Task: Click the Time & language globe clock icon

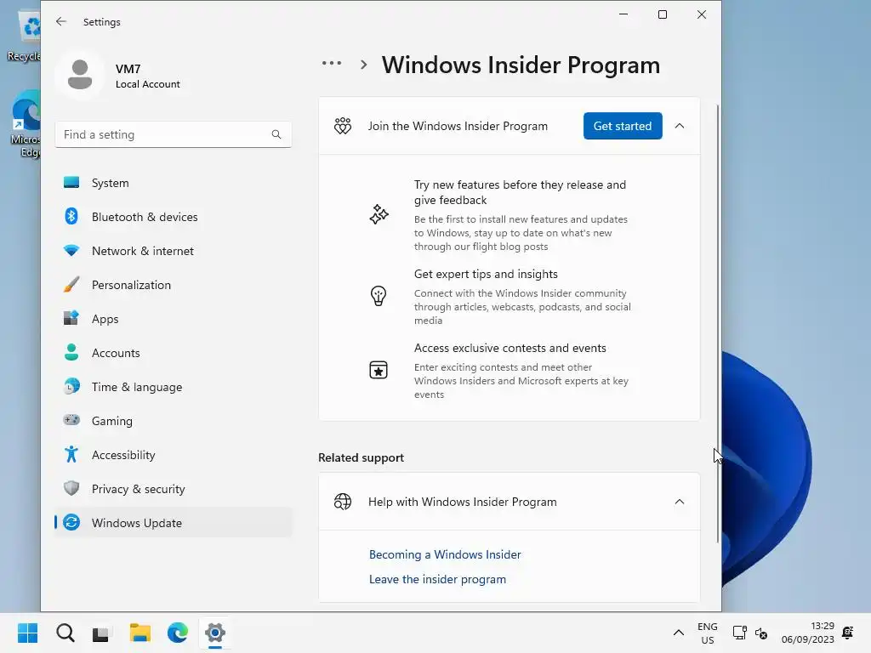Action: tap(71, 387)
